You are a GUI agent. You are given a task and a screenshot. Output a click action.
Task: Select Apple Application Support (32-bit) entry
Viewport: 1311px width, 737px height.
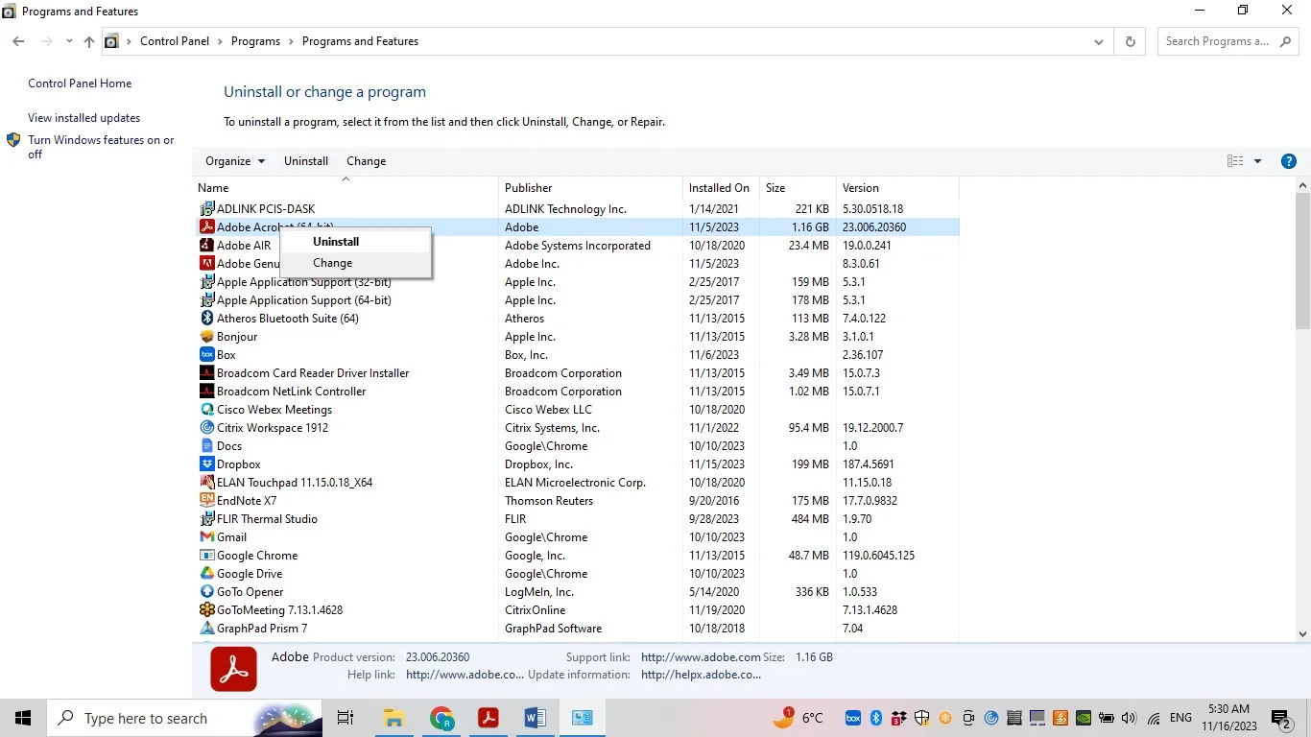(577, 282)
